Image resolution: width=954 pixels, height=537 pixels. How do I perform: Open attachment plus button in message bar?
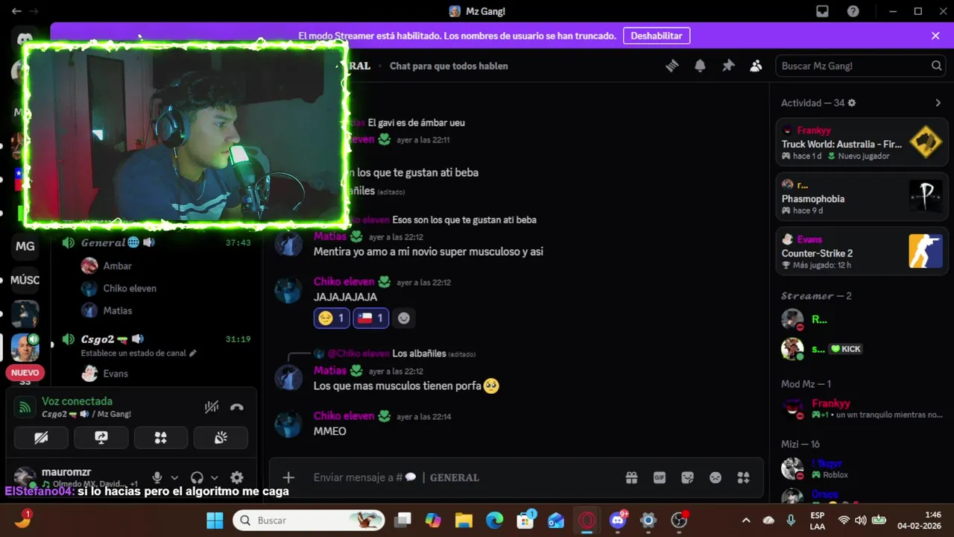(288, 477)
